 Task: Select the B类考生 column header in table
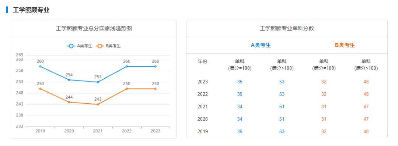pos(345,45)
